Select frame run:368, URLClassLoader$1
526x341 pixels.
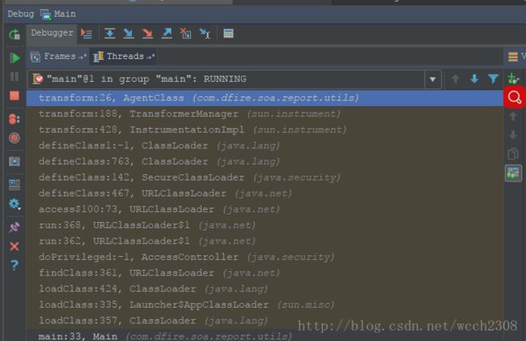tap(265, 225)
